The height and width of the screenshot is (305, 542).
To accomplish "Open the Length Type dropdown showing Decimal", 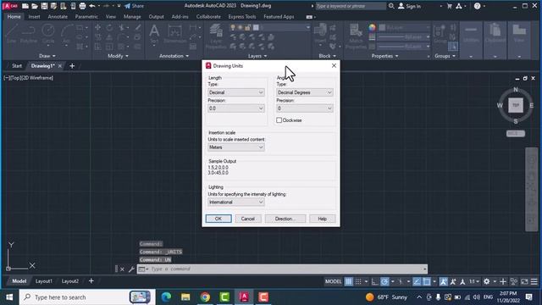I will (x=236, y=92).
